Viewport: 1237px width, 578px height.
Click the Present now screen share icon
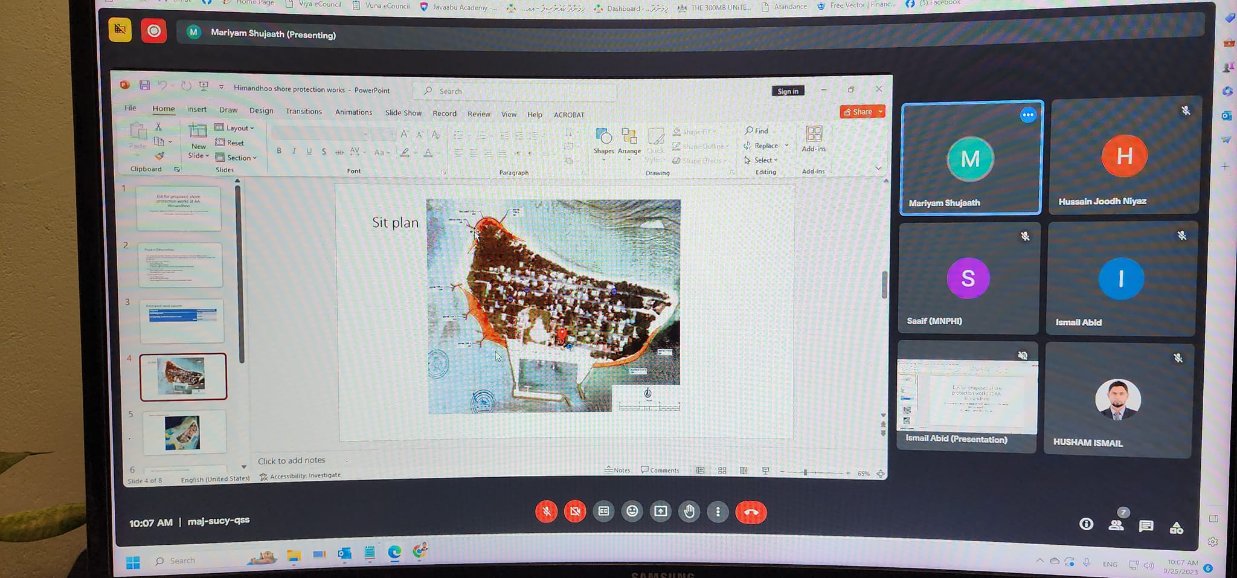point(661,512)
